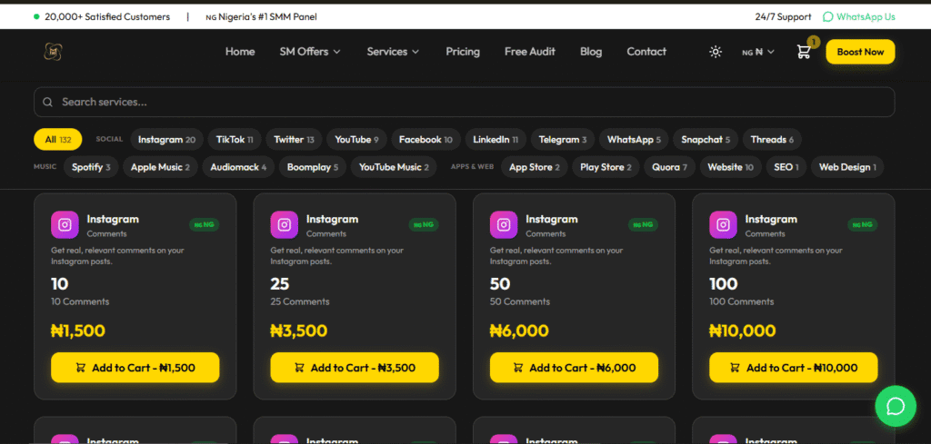The width and height of the screenshot is (931, 444).
Task: Click the ₦1,500 price text
Action: point(78,331)
